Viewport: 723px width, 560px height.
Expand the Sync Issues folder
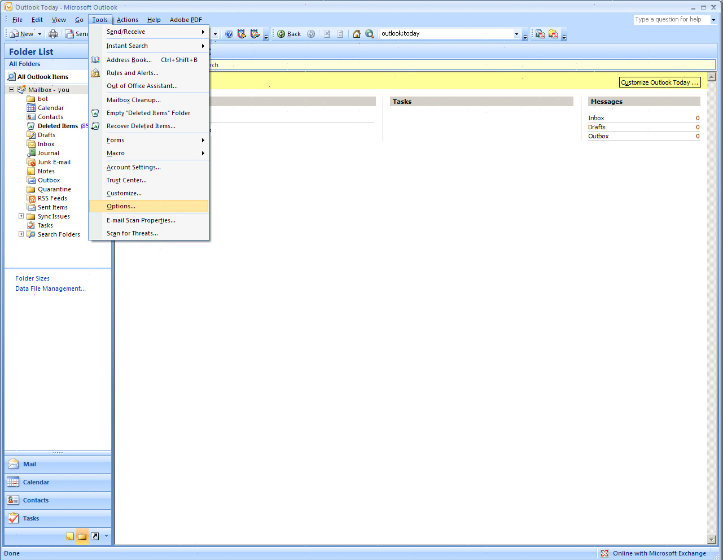coord(21,216)
